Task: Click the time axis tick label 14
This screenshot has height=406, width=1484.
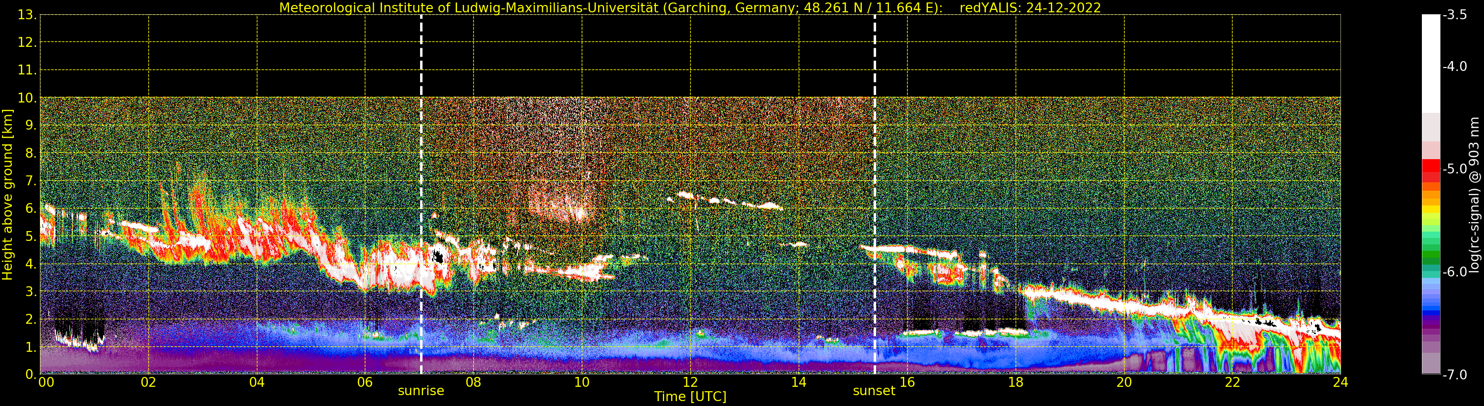Action: pyautogui.click(x=799, y=382)
